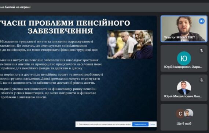
Task: Click the 'на Белей на екрані' presentation label
Action: pyautogui.click(x=15, y=7)
